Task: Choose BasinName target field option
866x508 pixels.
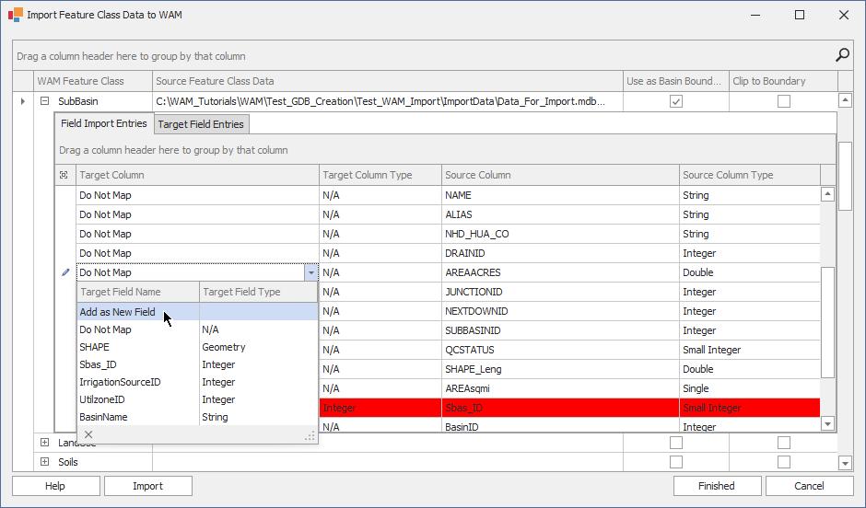Action: tap(197, 417)
